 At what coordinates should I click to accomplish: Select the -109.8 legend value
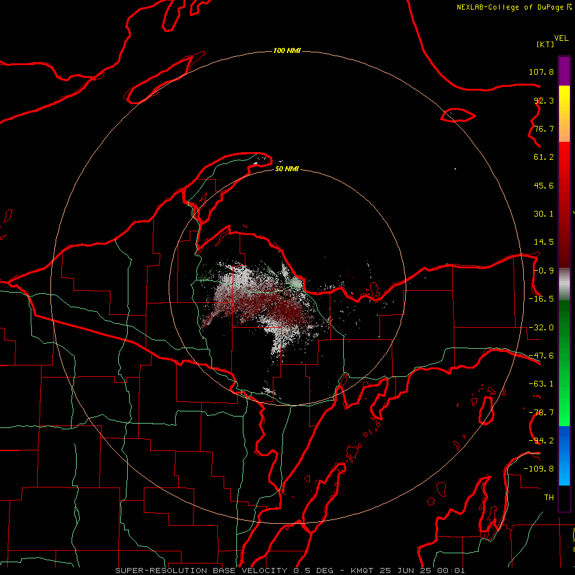pyautogui.click(x=539, y=469)
